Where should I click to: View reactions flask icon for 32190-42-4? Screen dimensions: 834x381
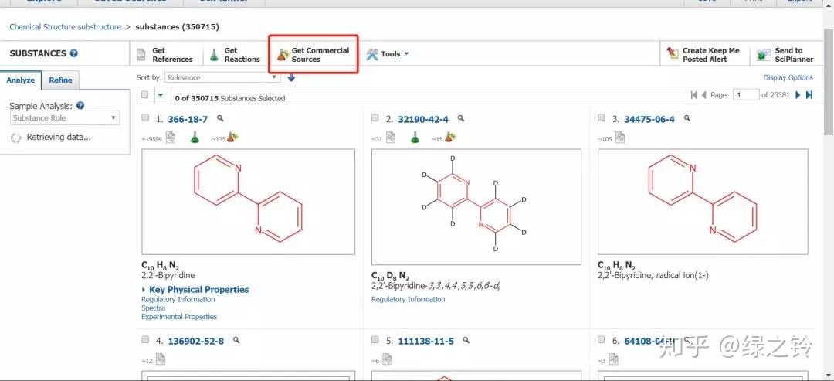click(415, 138)
